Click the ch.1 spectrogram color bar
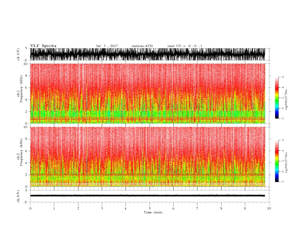 (277, 97)
